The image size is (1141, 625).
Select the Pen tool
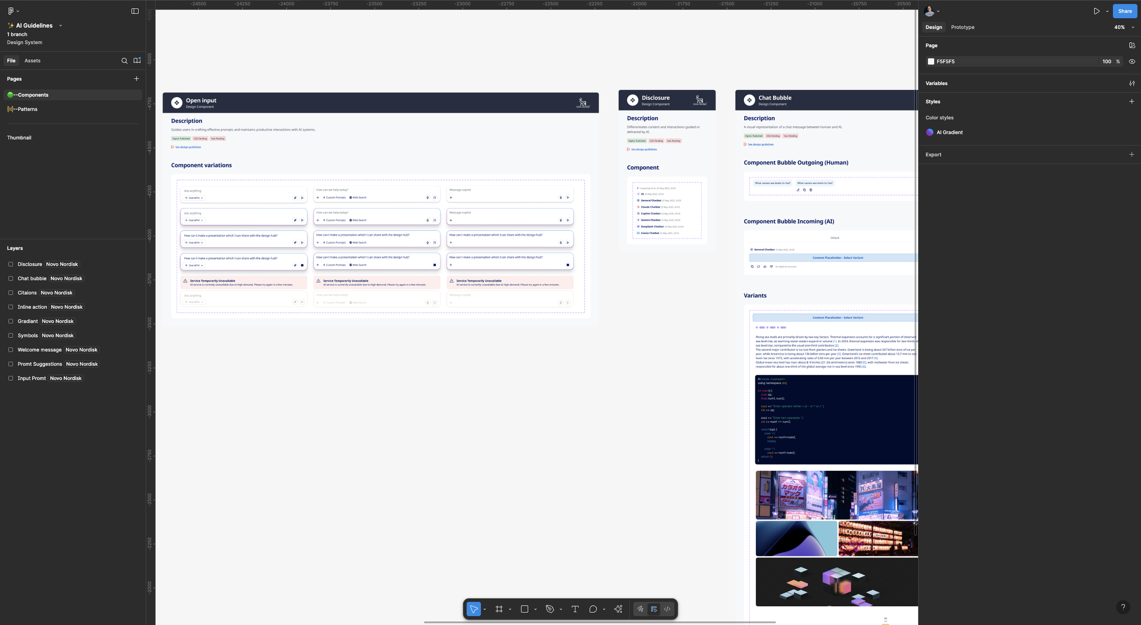(550, 609)
